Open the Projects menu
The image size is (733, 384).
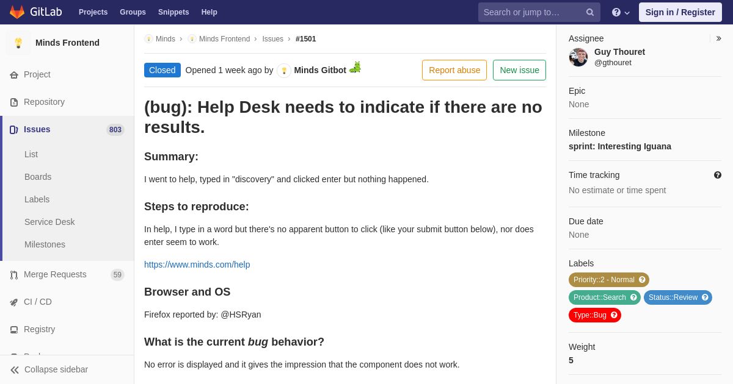tap(93, 12)
